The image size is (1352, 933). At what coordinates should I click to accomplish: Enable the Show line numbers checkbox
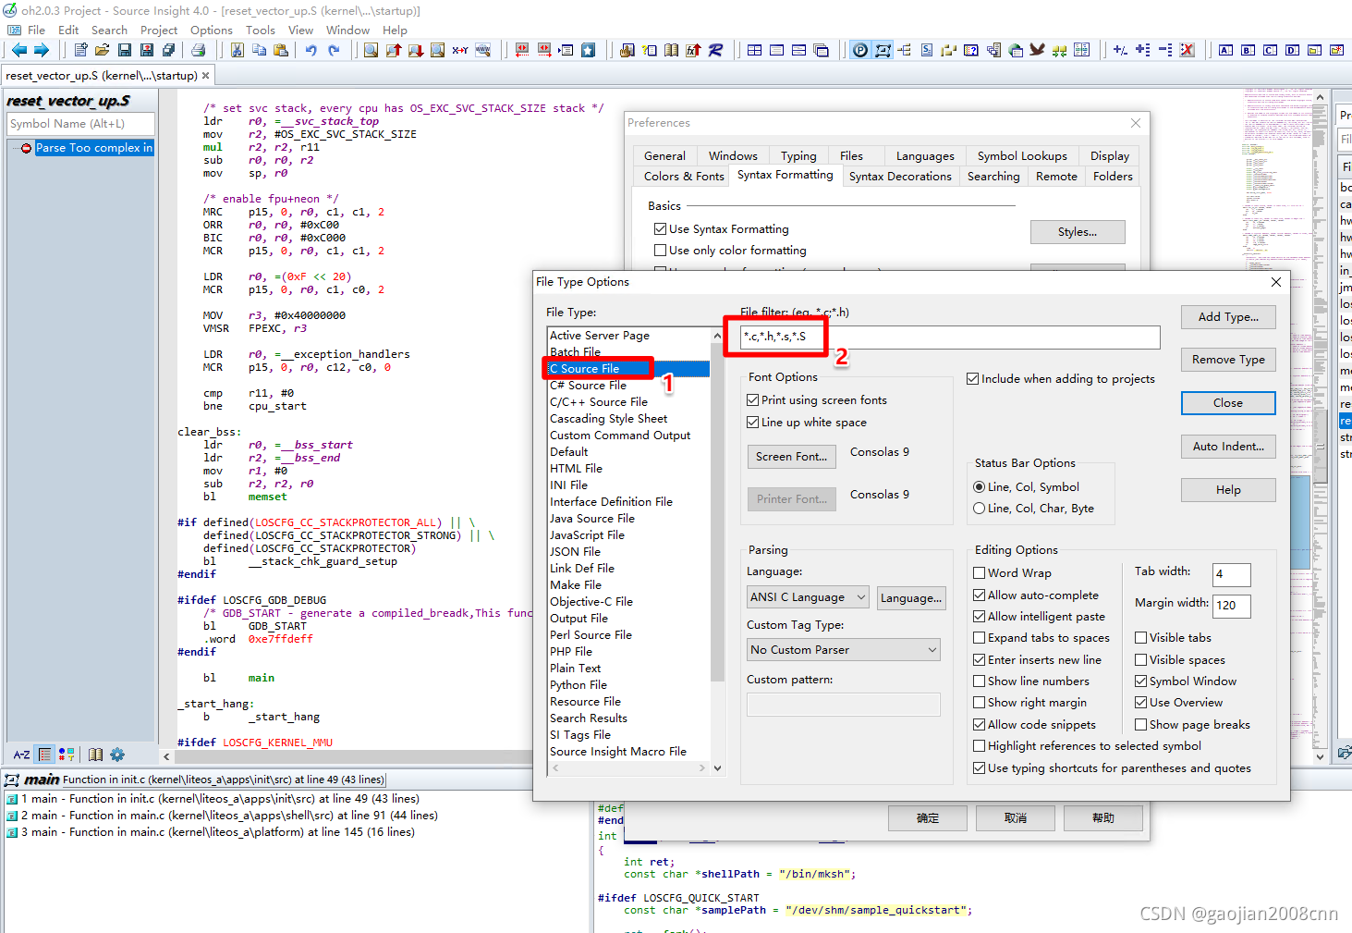(980, 681)
